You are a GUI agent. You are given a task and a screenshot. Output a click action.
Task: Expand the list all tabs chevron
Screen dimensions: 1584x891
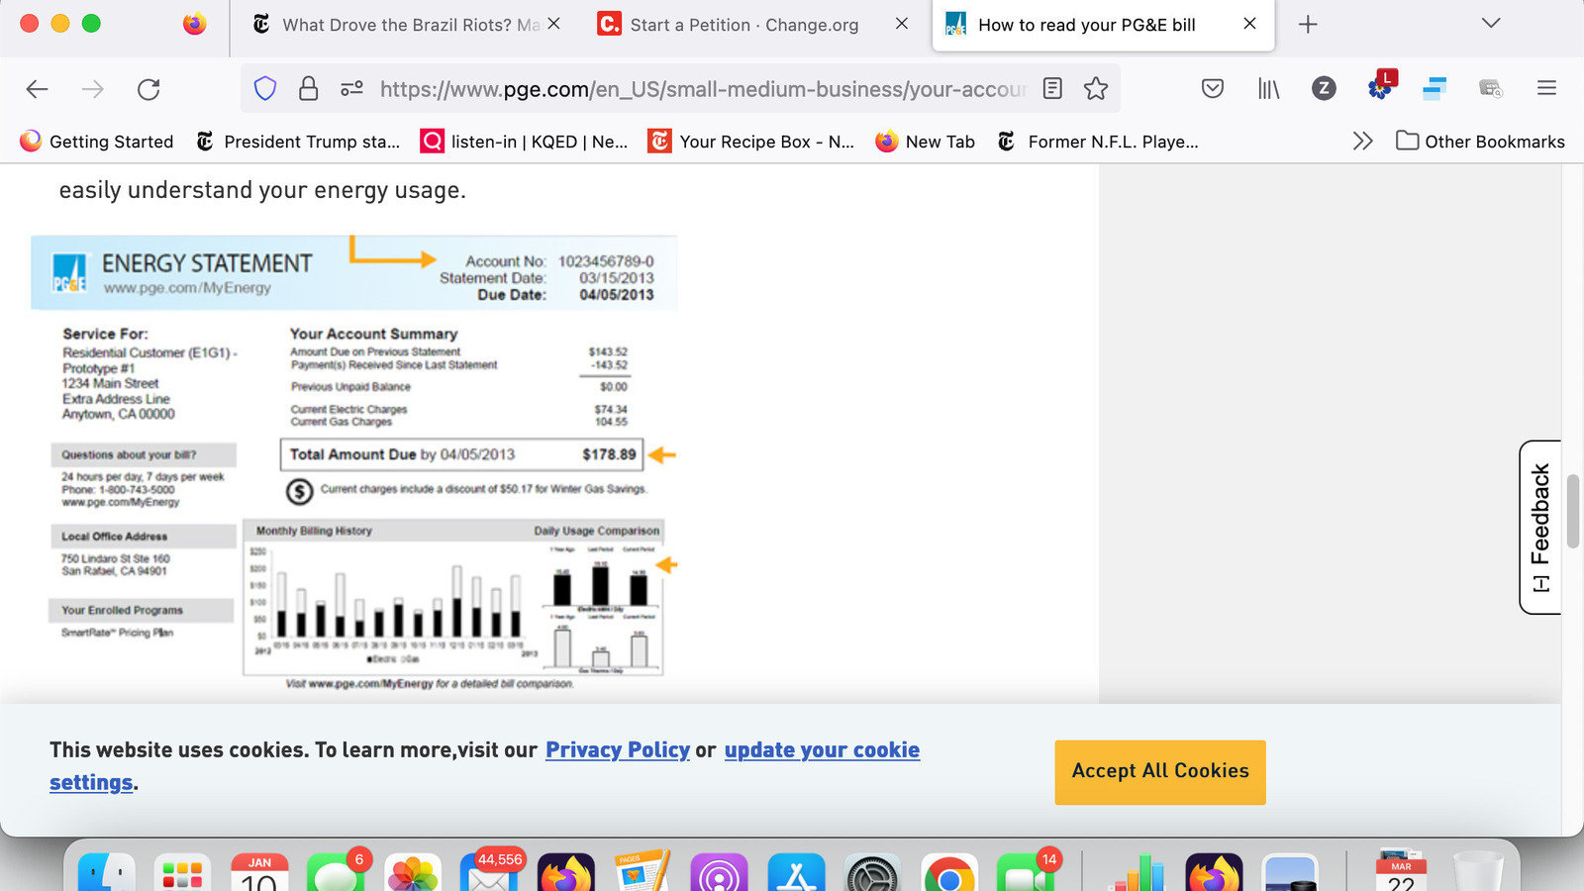pyautogui.click(x=1491, y=24)
